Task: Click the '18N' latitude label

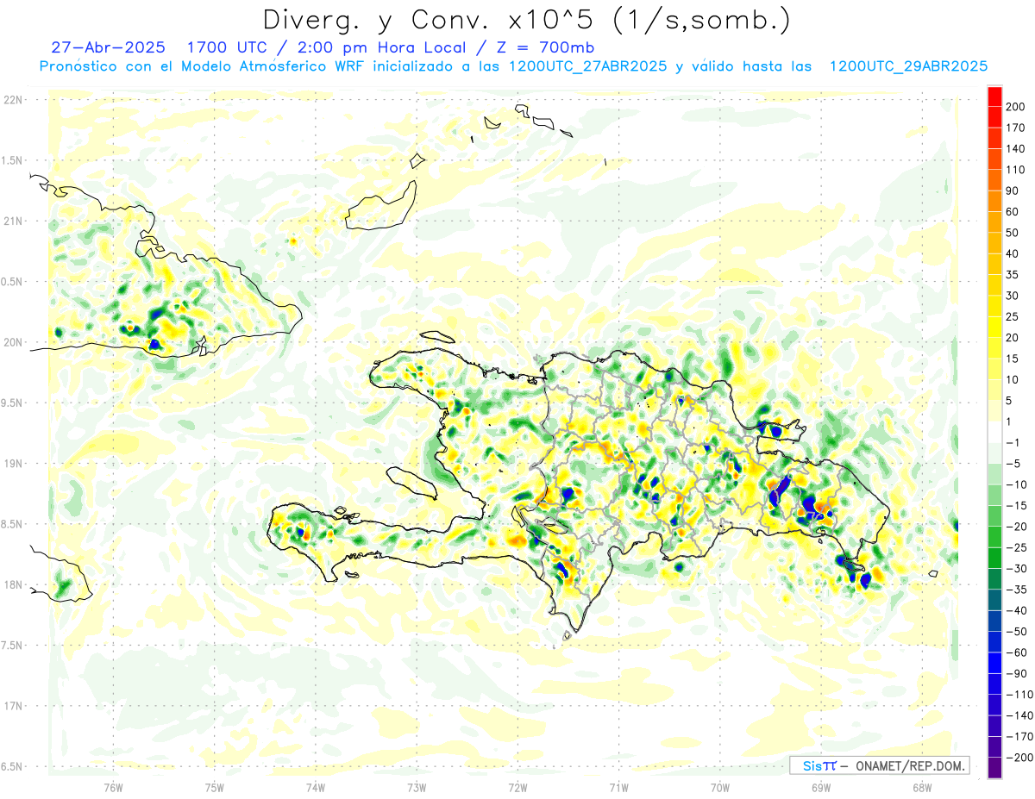Action: click(x=13, y=585)
